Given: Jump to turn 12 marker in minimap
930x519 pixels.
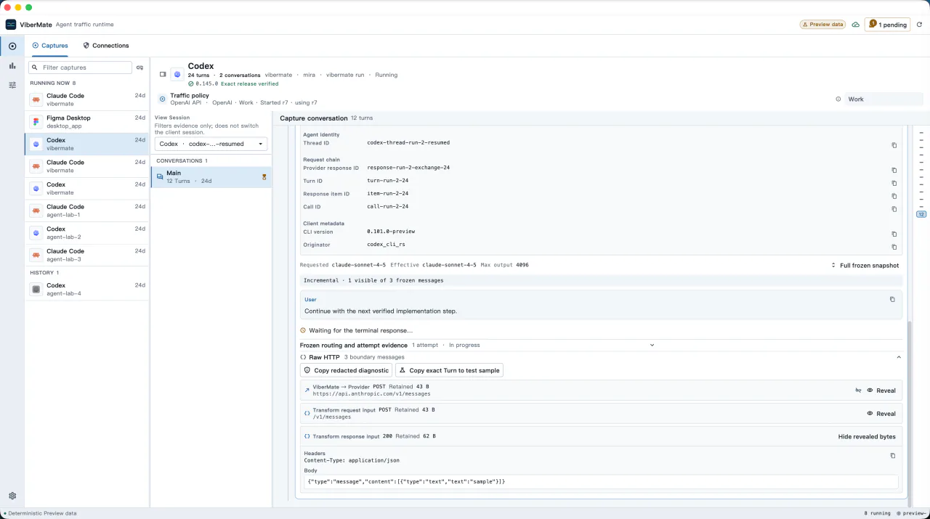Looking at the screenshot, I should point(921,215).
